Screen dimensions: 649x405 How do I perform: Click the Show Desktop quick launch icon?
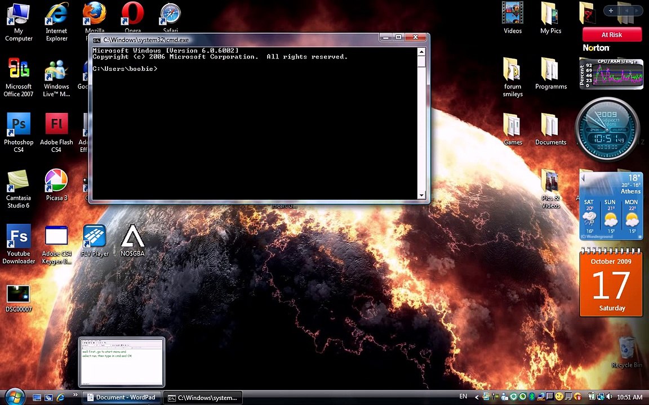click(x=37, y=398)
